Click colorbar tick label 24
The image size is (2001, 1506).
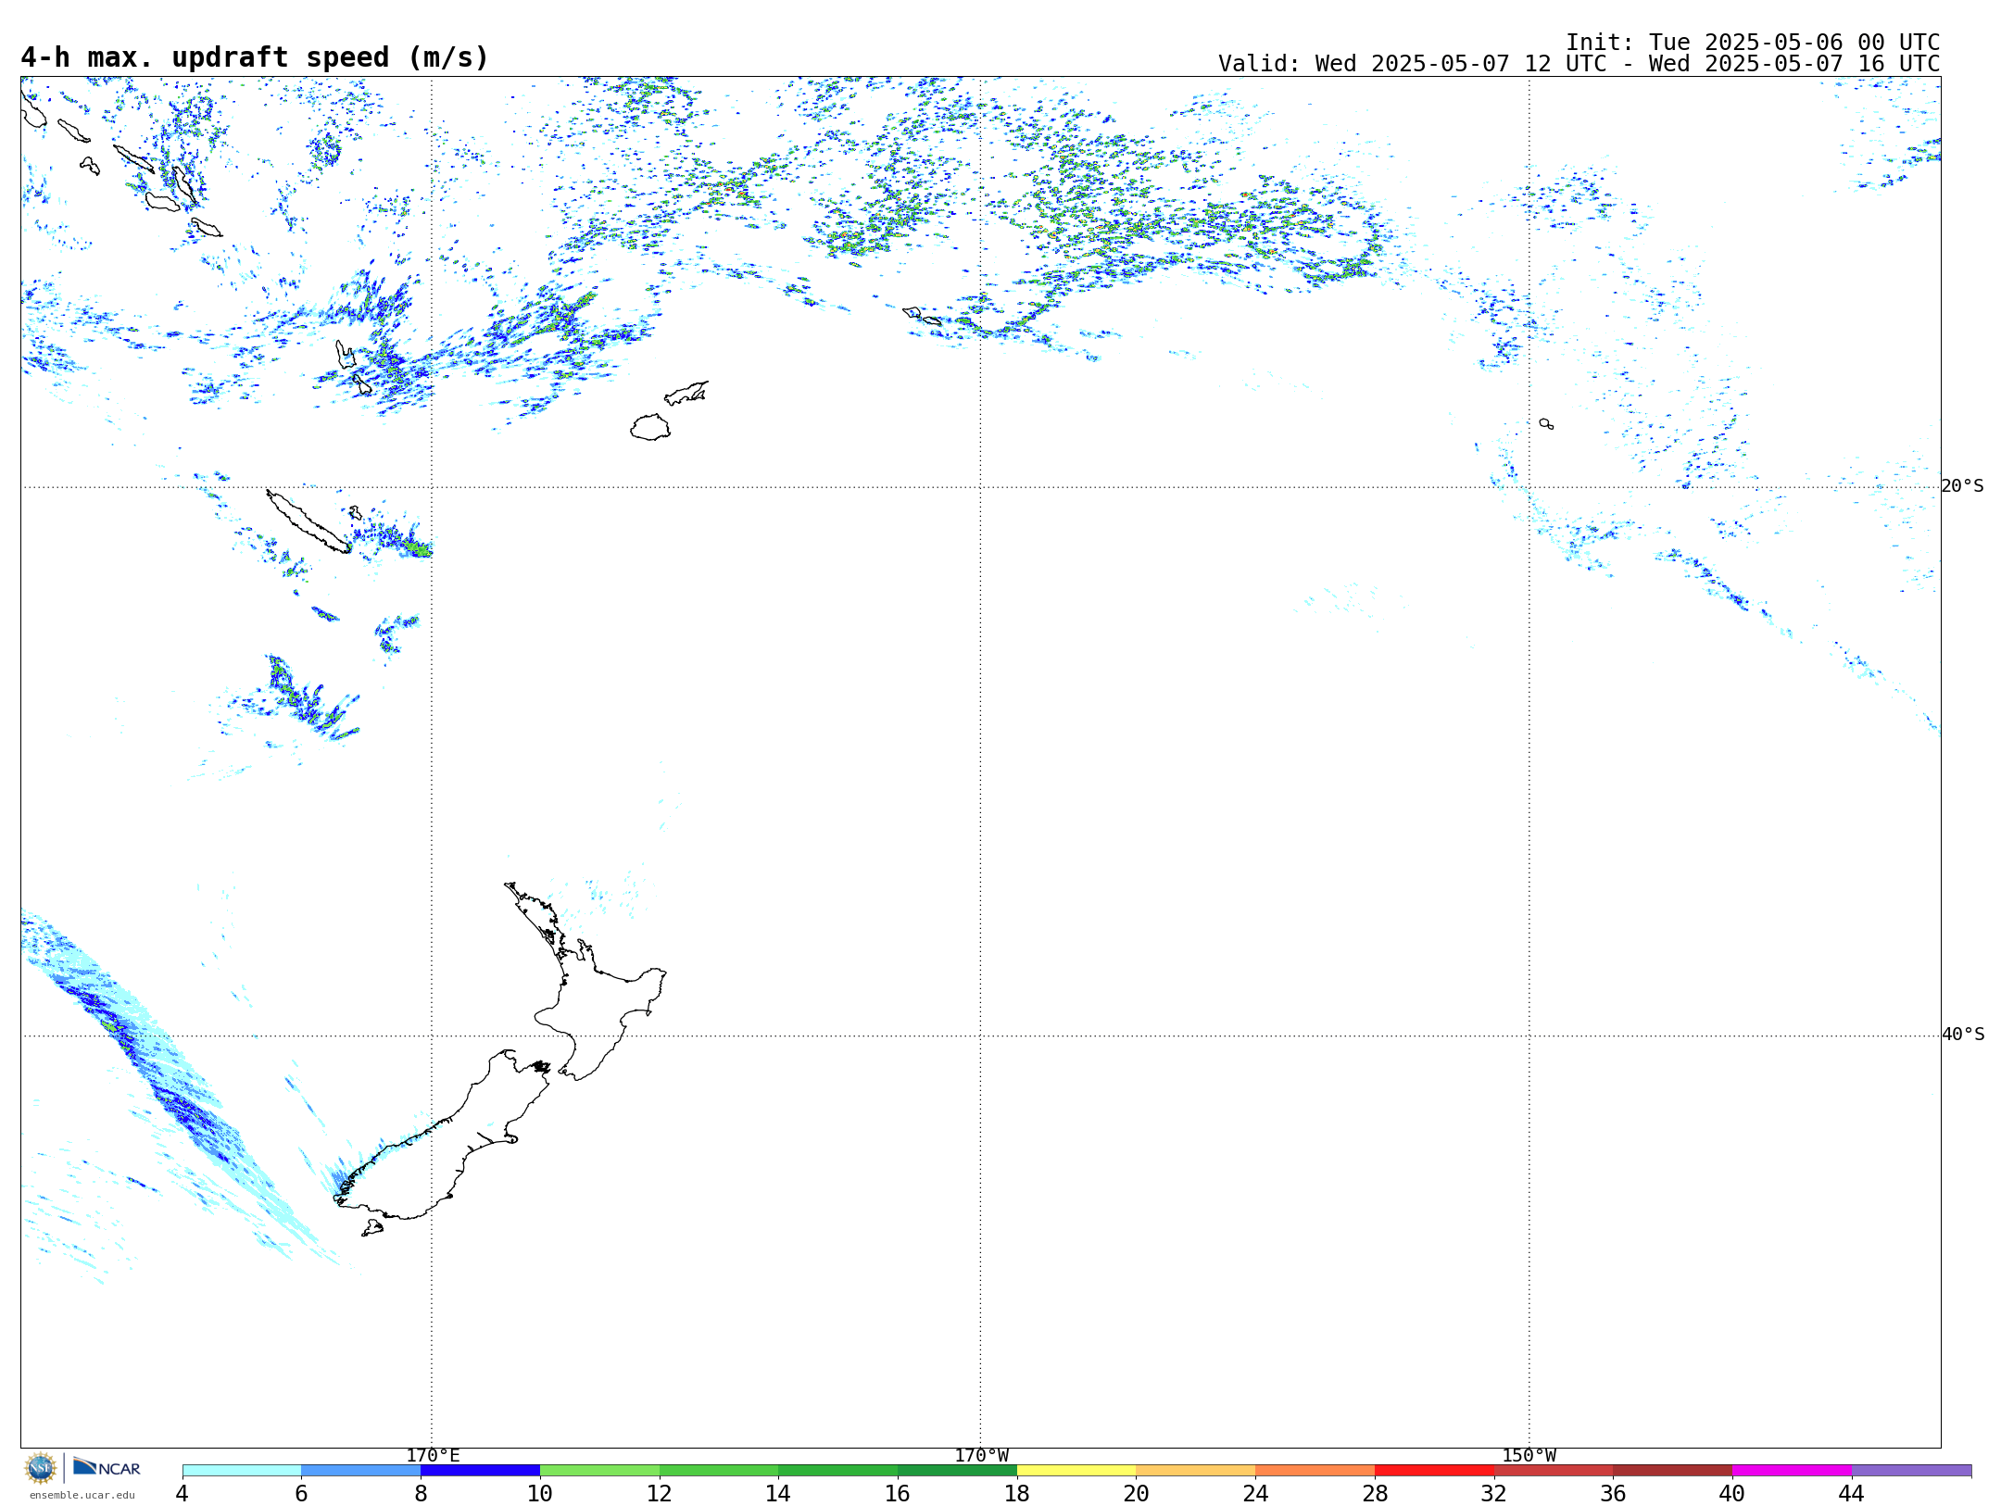pos(1255,1493)
